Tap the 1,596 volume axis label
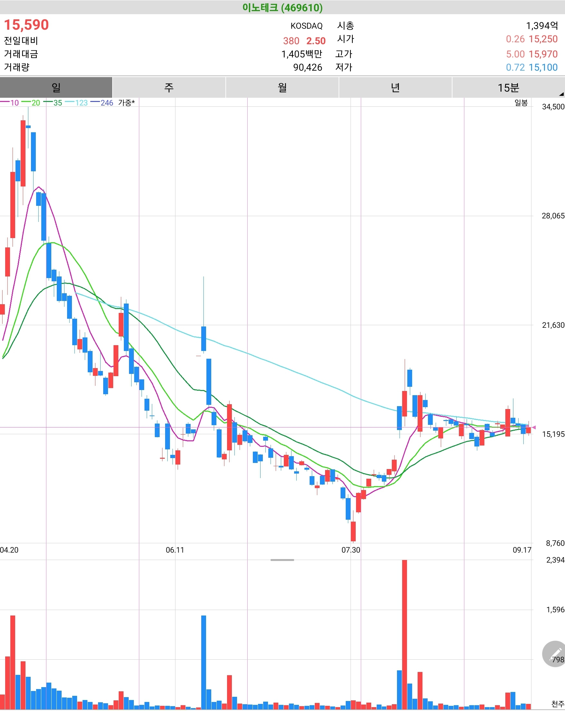 coord(555,609)
